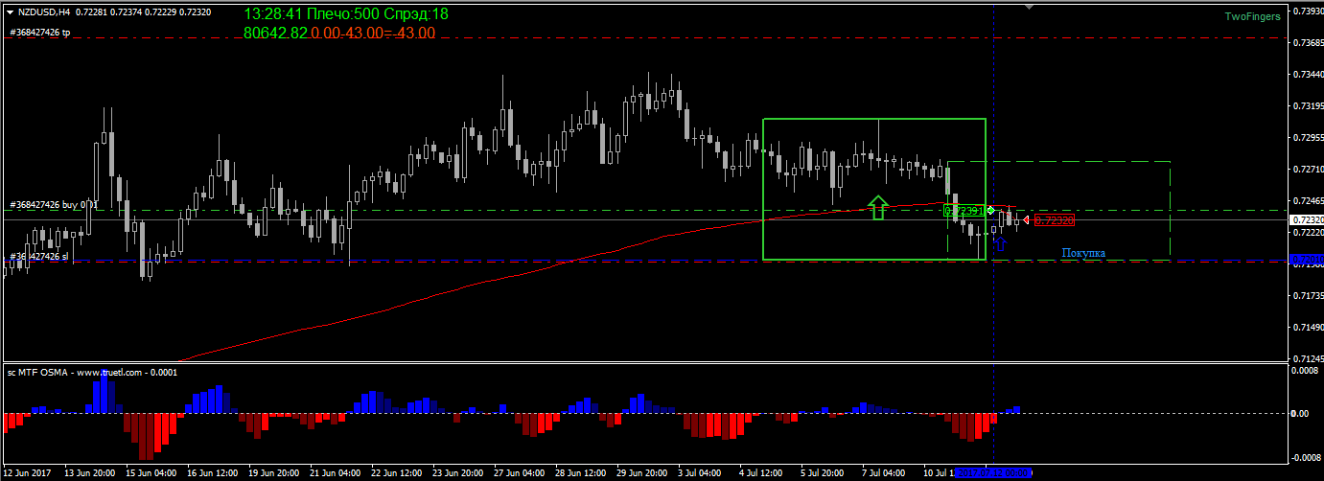Image resolution: width=1324 pixels, height=481 pixels.
Task: Click the Покупка text label
Action: coord(1083,253)
